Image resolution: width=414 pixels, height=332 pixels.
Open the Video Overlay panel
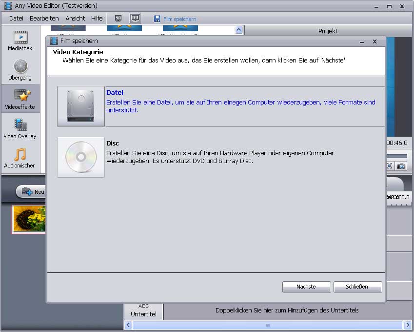point(20,128)
